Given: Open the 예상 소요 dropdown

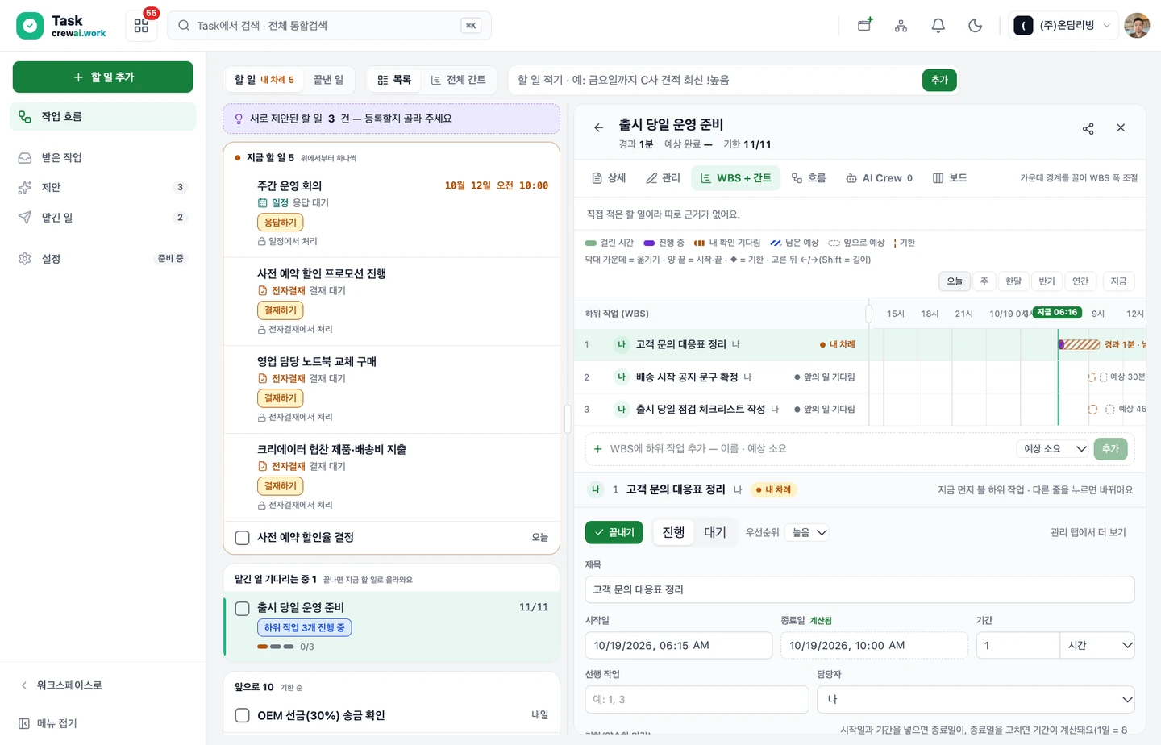Looking at the screenshot, I should [x=1055, y=449].
